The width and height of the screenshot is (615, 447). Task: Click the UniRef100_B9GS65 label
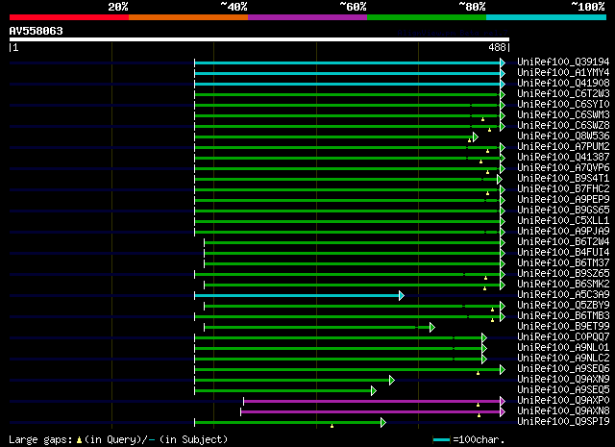point(563,211)
